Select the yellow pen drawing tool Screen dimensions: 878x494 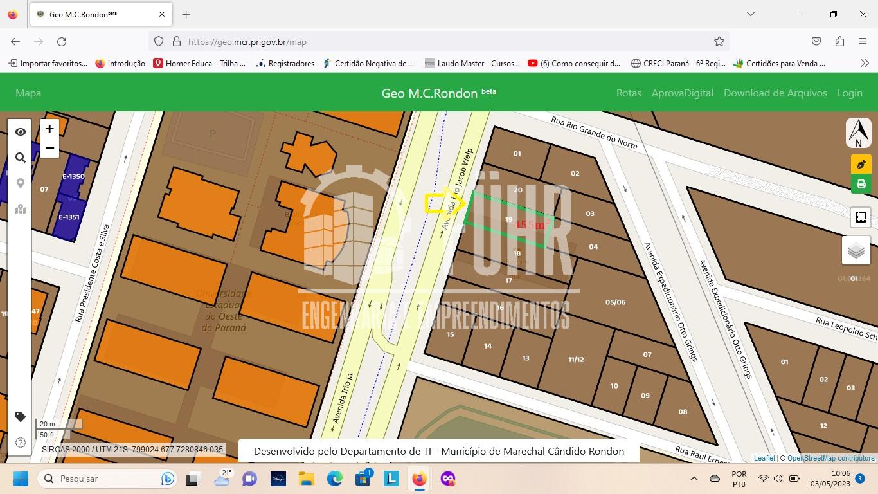coord(861,165)
